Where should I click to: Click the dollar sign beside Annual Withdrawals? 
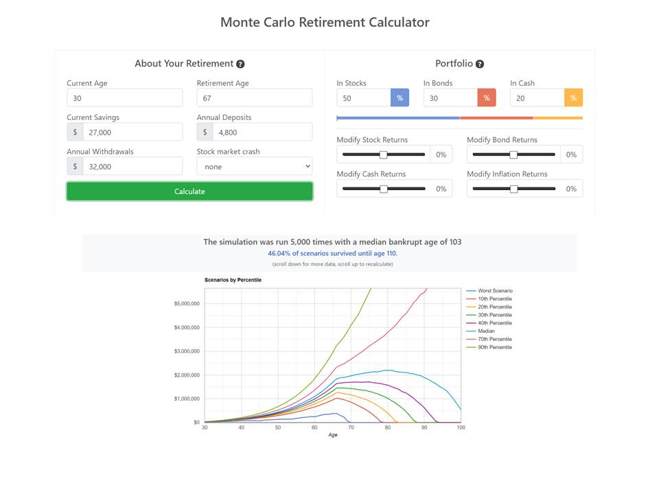(x=75, y=167)
